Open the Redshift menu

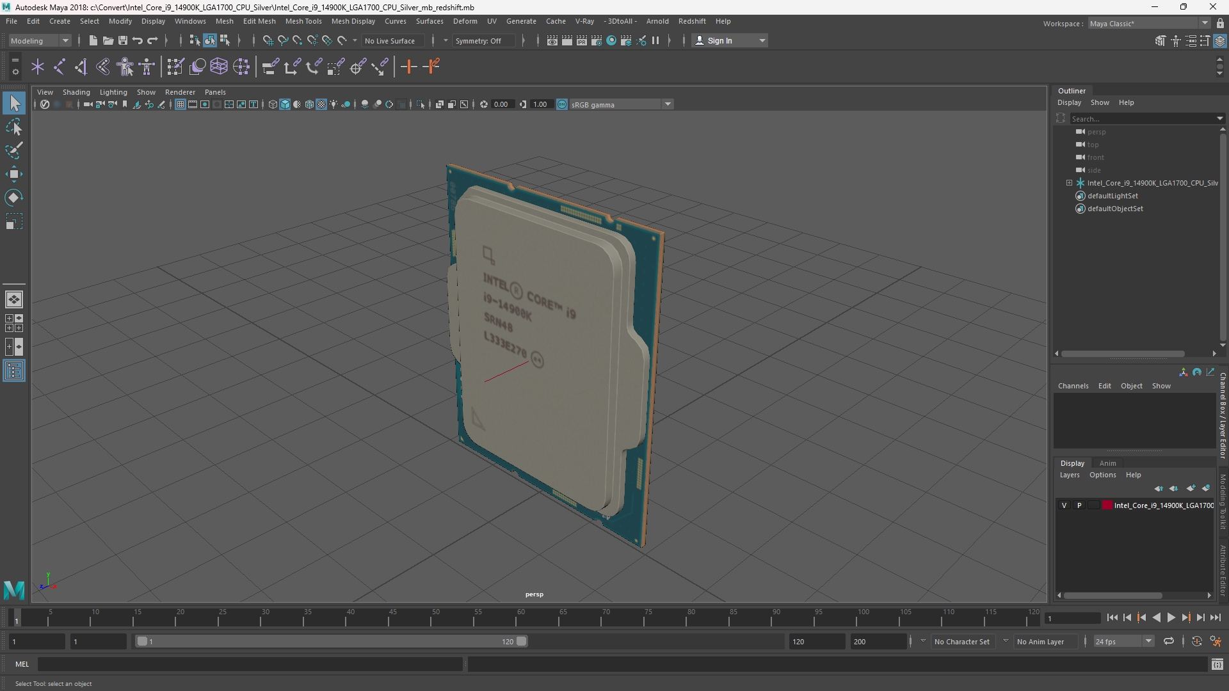pyautogui.click(x=692, y=21)
